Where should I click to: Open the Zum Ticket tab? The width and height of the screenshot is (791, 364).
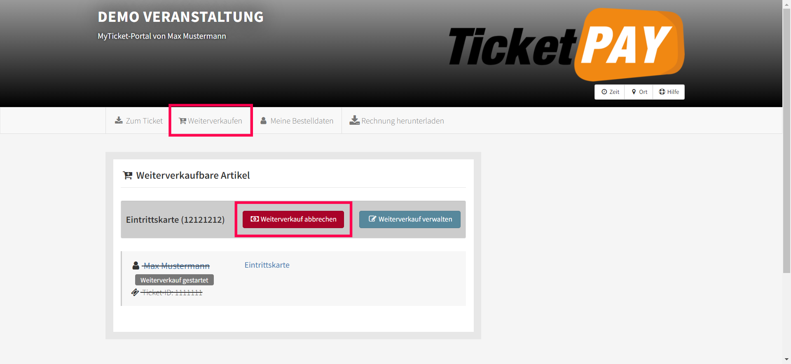coord(139,121)
